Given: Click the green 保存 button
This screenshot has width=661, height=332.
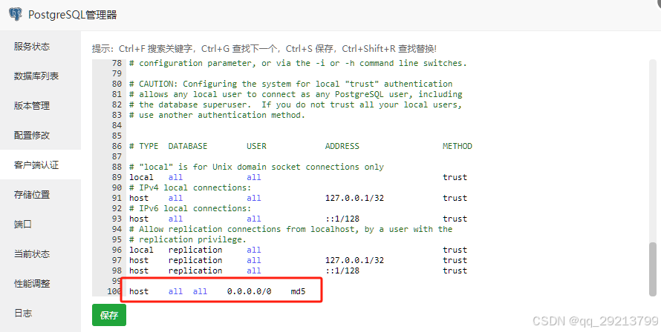Looking at the screenshot, I should (x=108, y=315).
